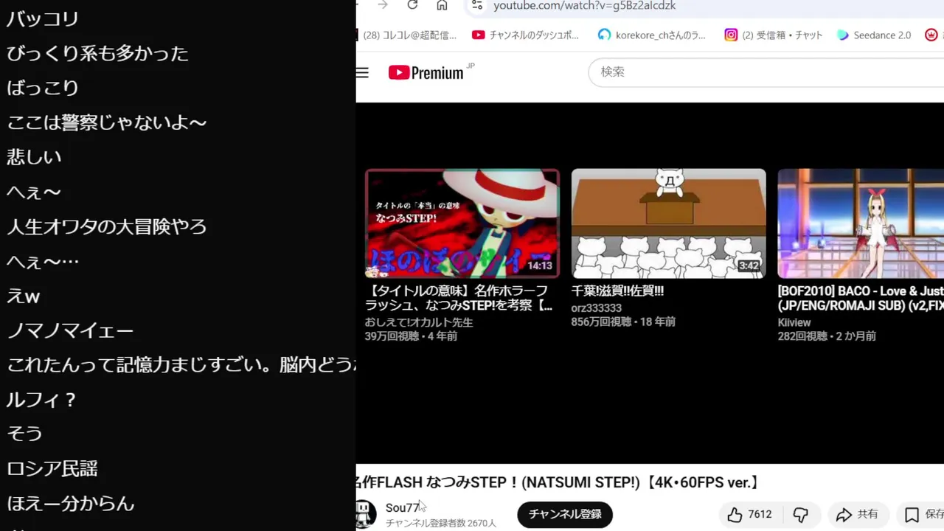Dislike the video with thumbs-down

801,514
